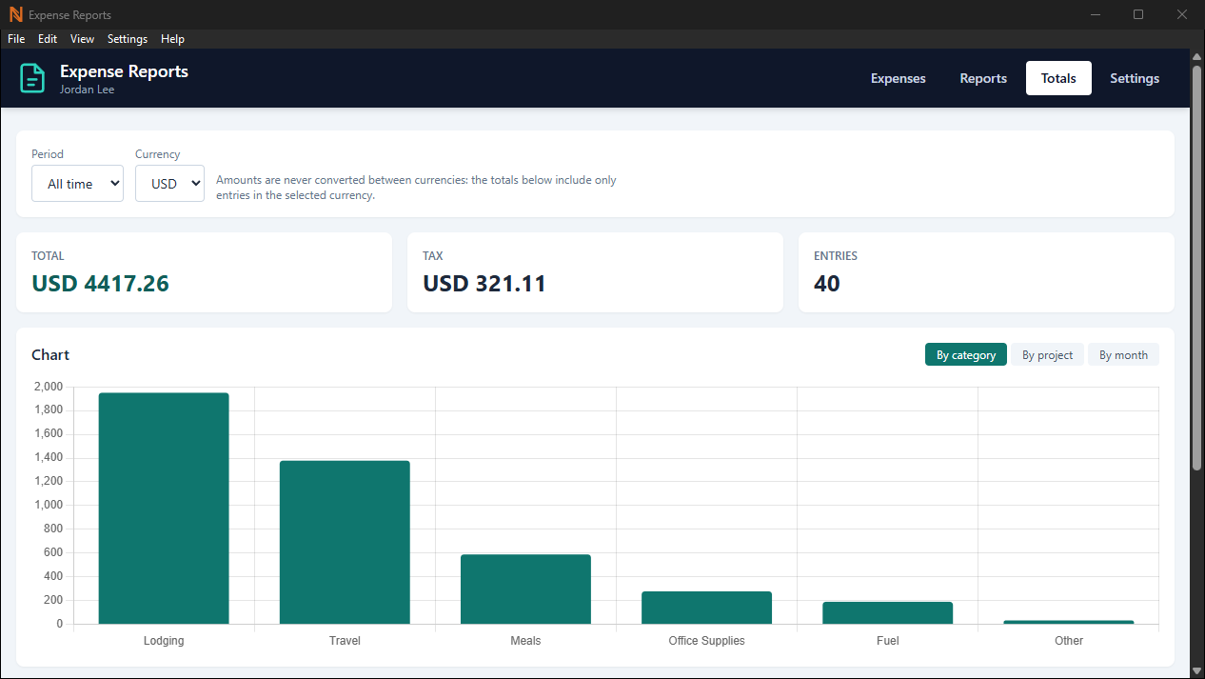Image resolution: width=1205 pixels, height=679 pixels.
Task: Open the Period dropdown showing All time
Action: tap(77, 184)
